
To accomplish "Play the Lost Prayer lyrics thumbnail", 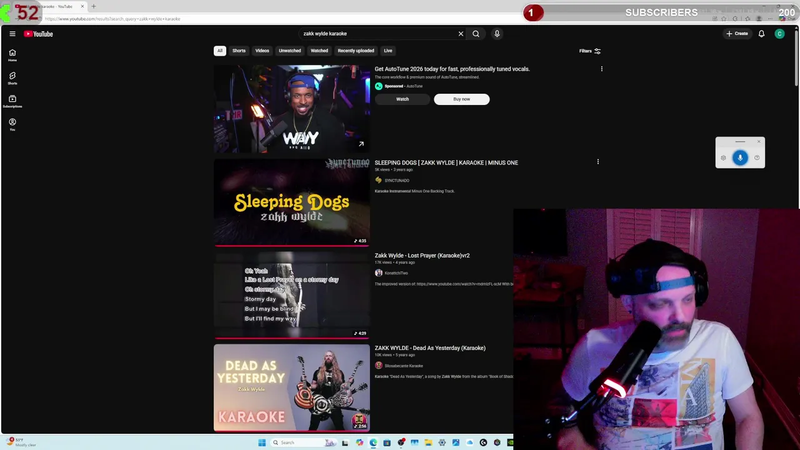I will pos(292,295).
